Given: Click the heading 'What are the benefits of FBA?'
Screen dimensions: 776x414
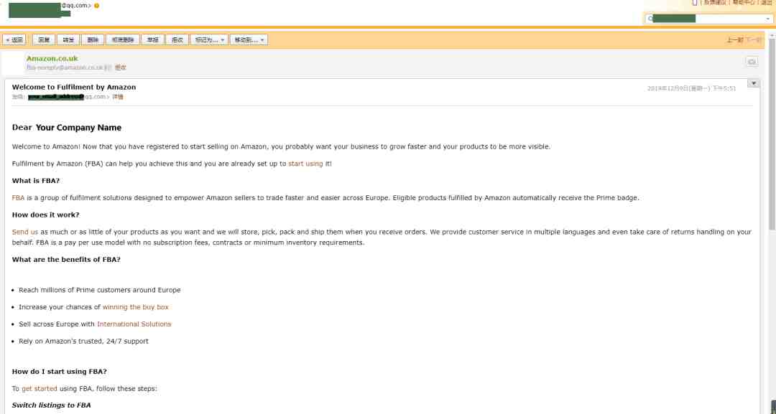Looking at the screenshot, I should (x=66, y=259).
